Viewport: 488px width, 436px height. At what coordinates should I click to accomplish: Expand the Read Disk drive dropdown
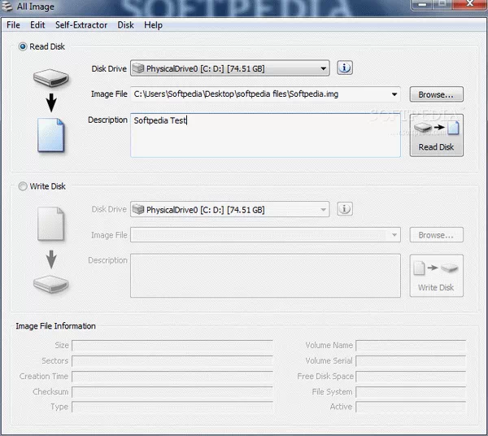(324, 68)
